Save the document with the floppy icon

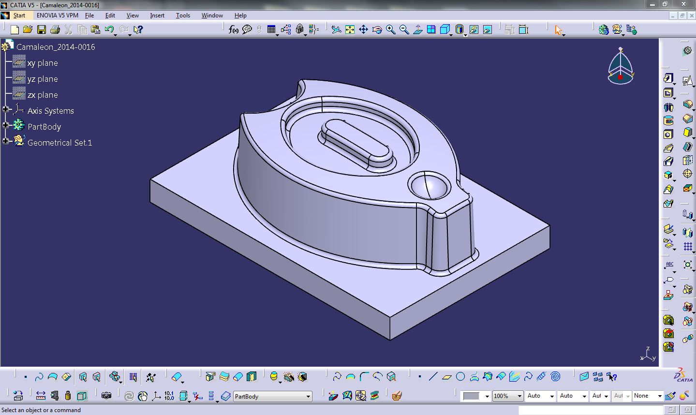tap(42, 30)
